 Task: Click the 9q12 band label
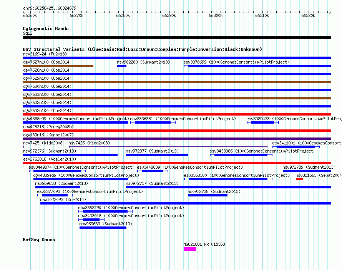pos(28,33)
